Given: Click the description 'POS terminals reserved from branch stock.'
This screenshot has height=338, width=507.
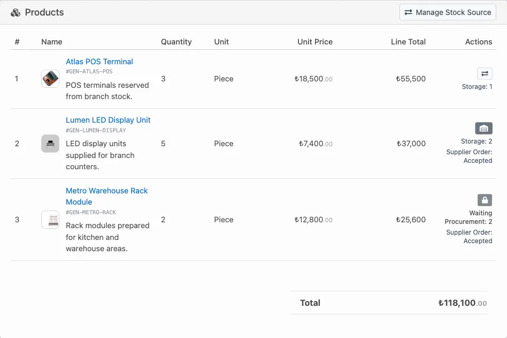Looking at the screenshot, I should pyautogui.click(x=107, y=91).
